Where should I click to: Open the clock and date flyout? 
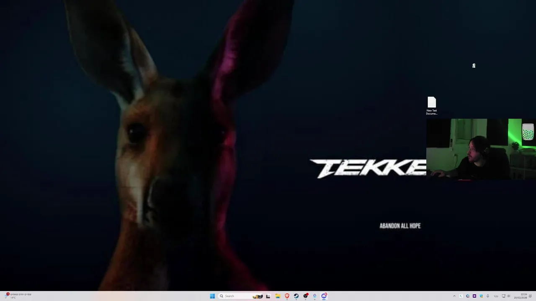click(x=521, y=296)
